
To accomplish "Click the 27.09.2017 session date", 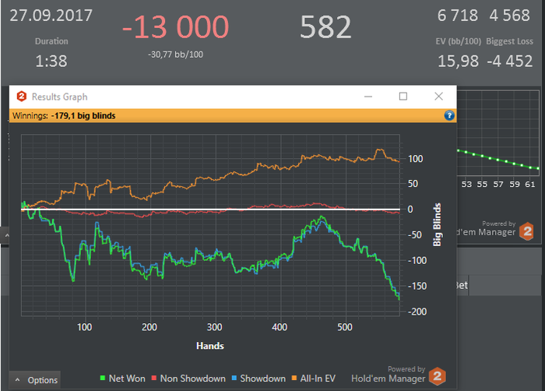I will [x=51, y=16].
